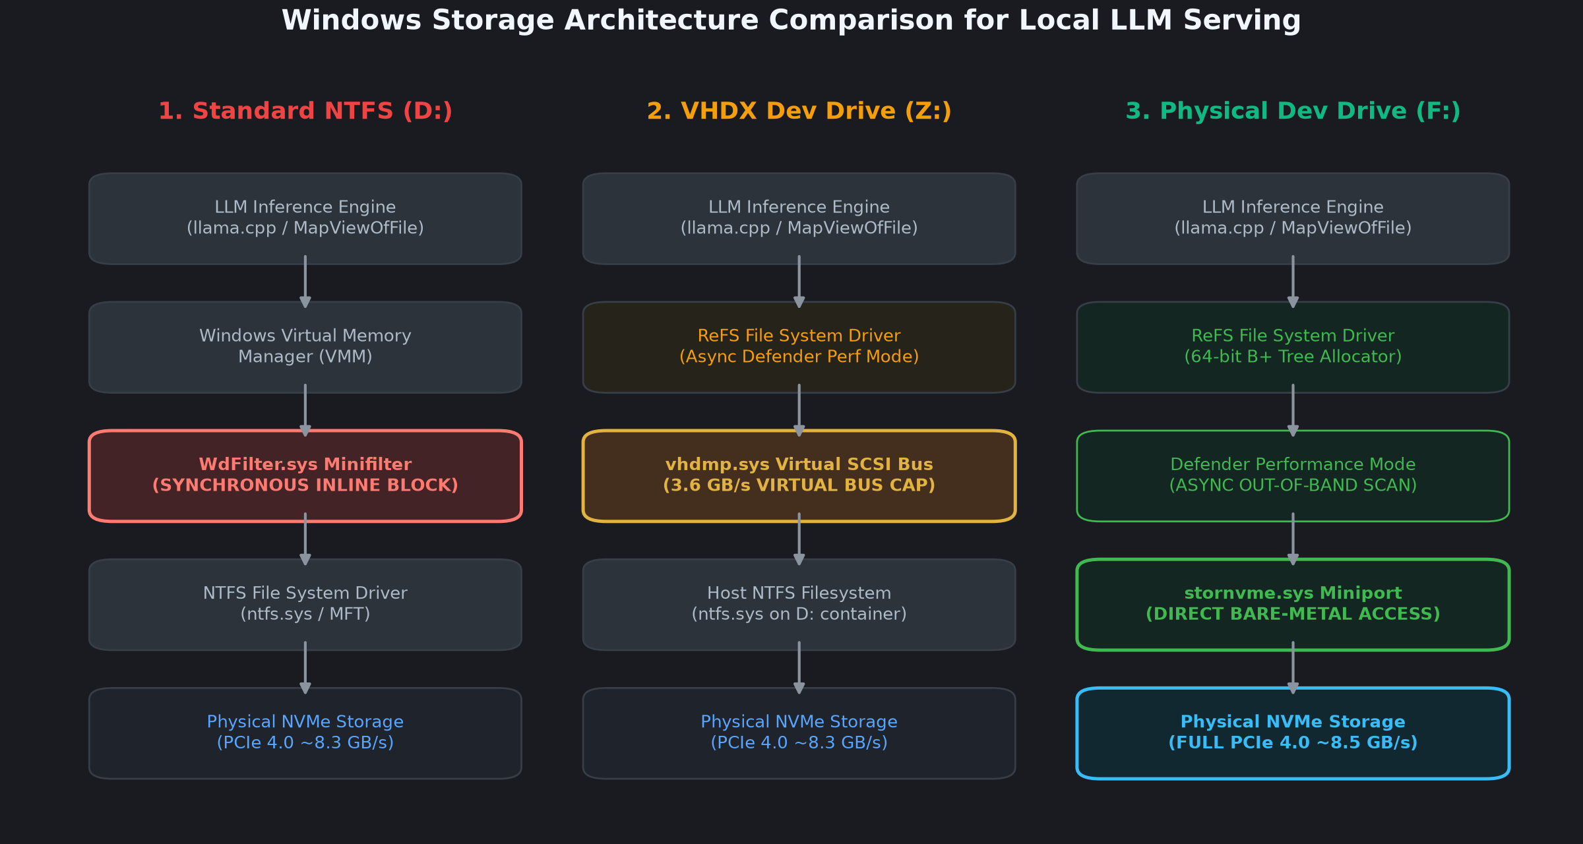1583x844 pixels.
Task: Select the '3. Physical Dev Drive (F:)' heading
Action: click(1293, 111)
